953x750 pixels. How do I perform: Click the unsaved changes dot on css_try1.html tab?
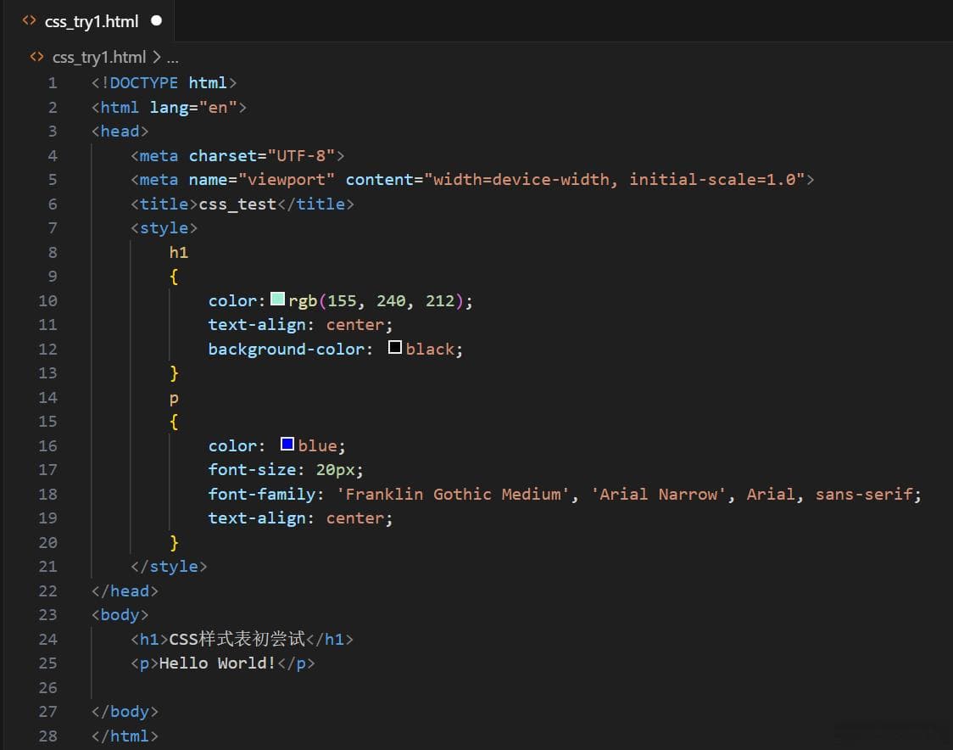click(156, 20)
